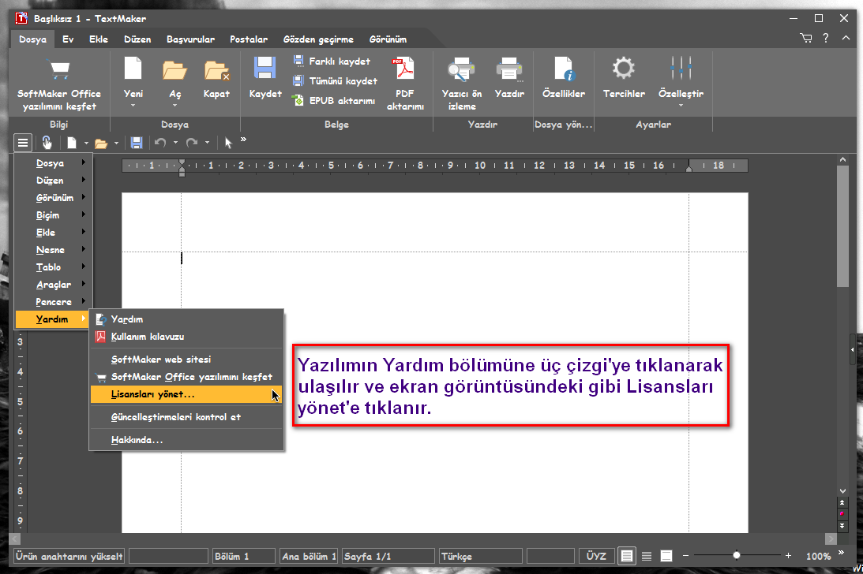Open the Aç dropdown arrow
Image resolution: width=863 pixels, height=574 pixels.
(175, 106)
